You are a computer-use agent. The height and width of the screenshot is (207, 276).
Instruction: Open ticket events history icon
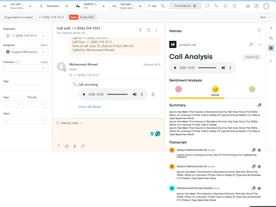point(148,30)
